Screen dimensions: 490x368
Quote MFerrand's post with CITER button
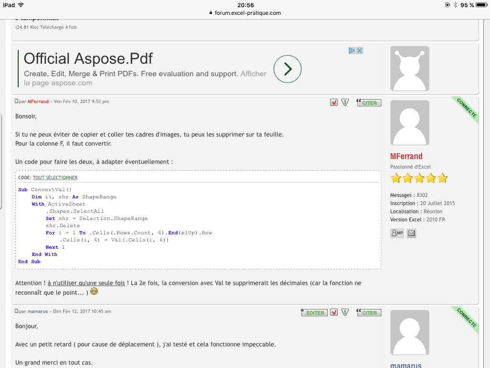[x=369, y=103]
